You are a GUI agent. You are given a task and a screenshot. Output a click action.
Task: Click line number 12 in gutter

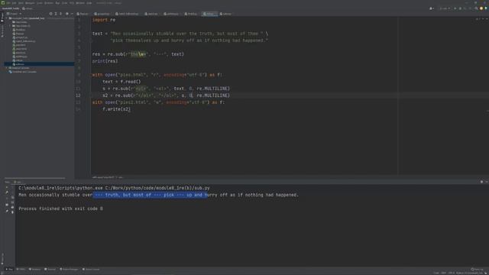[78, 95]
